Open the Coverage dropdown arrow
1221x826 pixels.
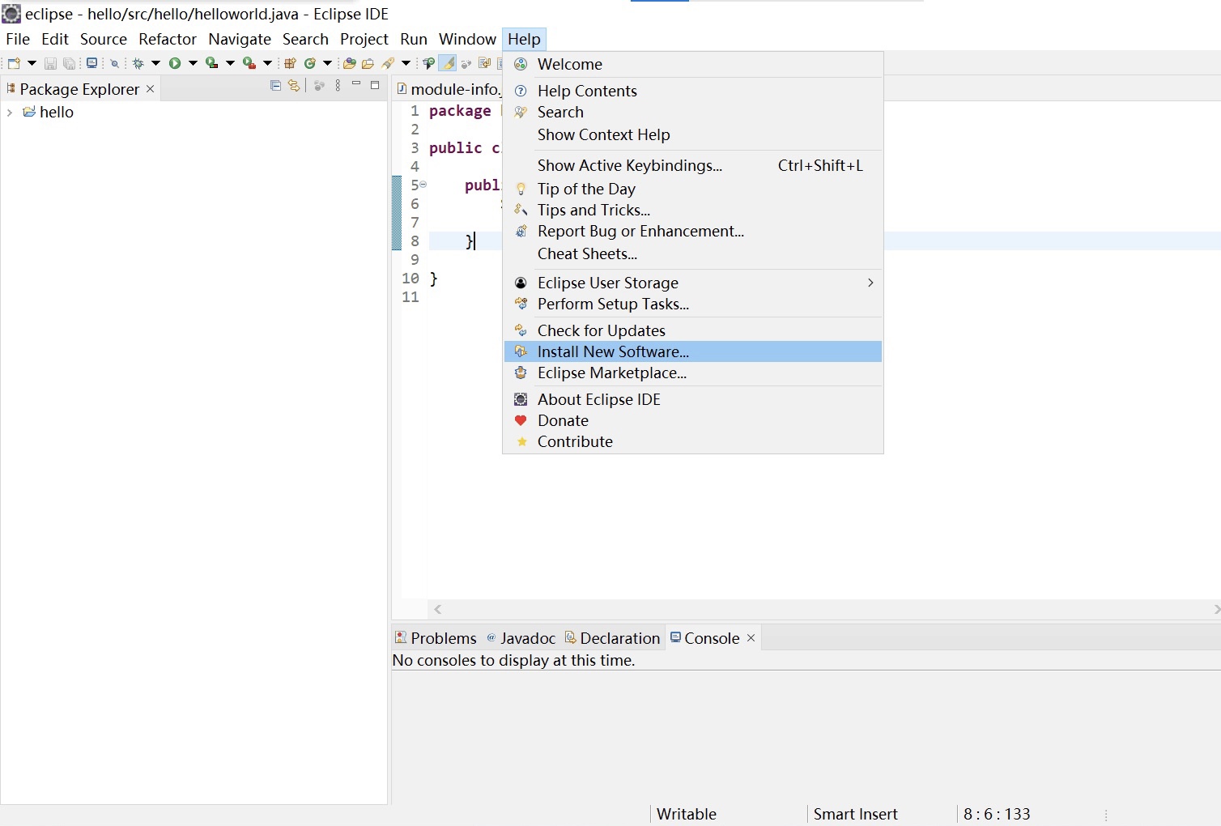click(230, 63)
